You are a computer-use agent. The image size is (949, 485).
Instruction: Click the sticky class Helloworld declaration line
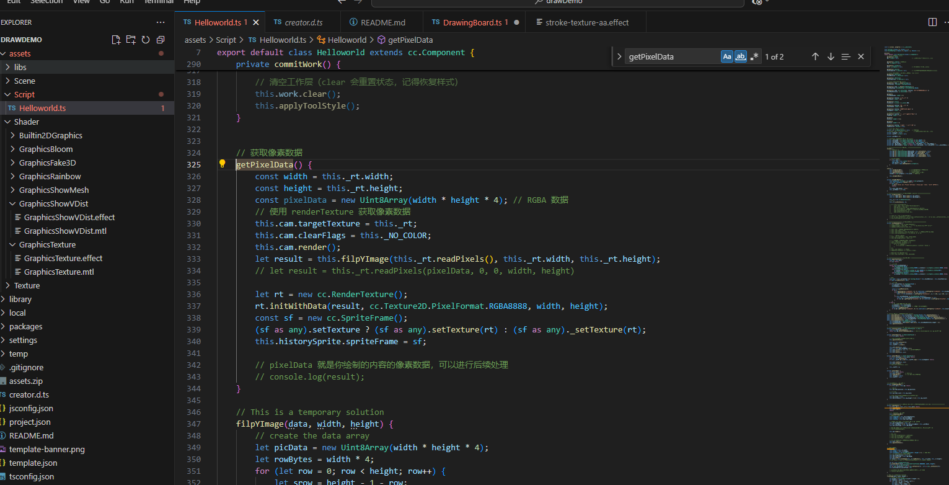(x=345, y=53)
